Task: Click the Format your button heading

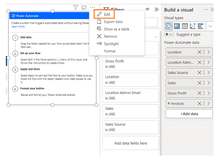Action: click(32, 89)
